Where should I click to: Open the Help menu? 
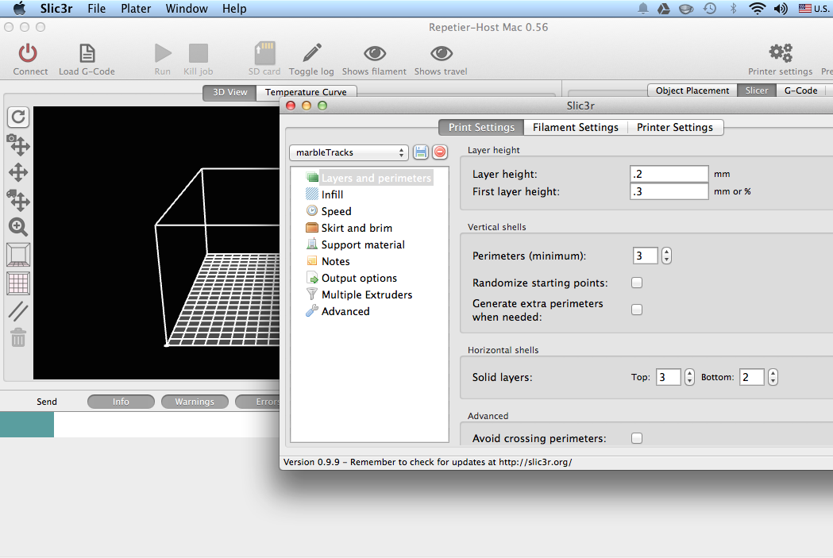click(234, 9)
